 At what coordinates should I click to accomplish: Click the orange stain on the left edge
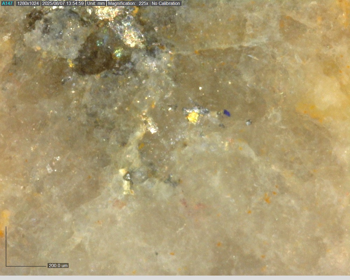[4, 217]
